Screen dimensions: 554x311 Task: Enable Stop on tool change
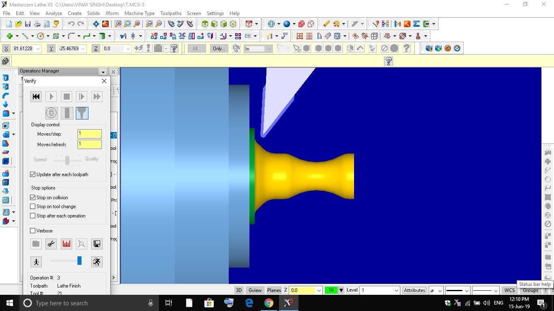tap(33, 207)
